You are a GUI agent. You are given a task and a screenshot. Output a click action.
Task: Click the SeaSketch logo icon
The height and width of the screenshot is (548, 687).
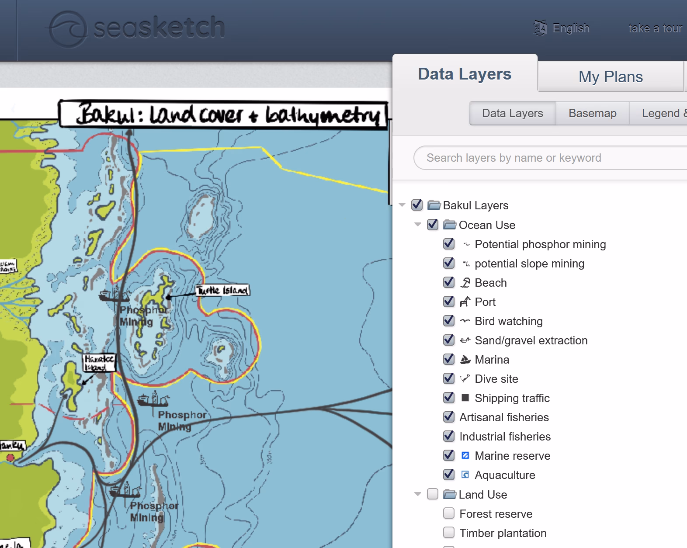pos(68,28)
